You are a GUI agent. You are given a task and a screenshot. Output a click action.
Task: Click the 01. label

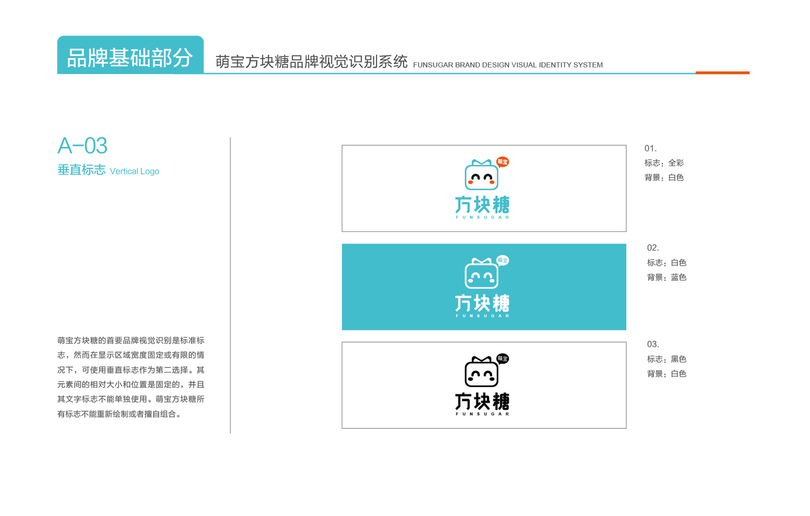point(650,148)
